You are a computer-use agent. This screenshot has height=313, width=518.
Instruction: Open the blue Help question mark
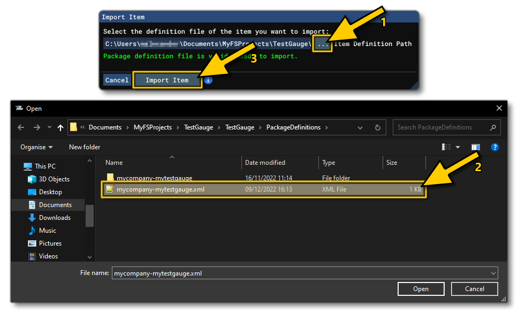coord(494,147)
